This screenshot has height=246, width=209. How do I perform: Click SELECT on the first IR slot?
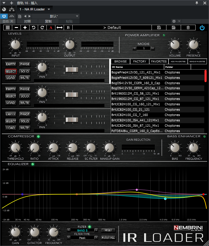(11, 72)
